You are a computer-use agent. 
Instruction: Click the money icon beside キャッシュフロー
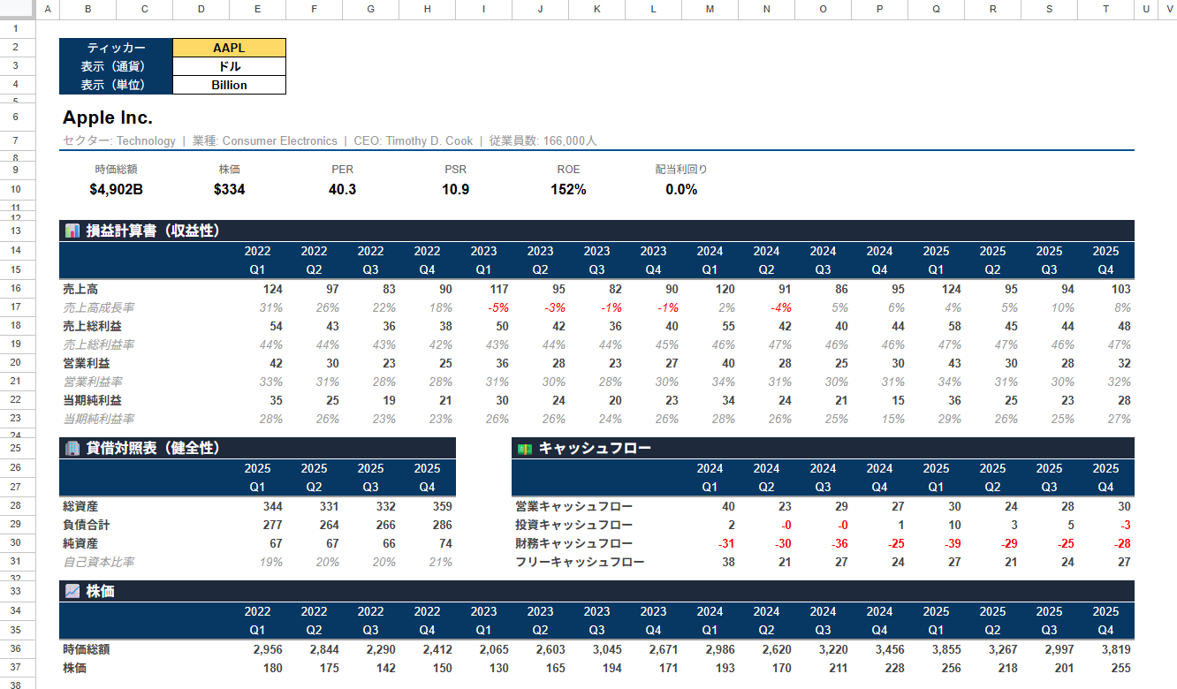pos(525,448)
